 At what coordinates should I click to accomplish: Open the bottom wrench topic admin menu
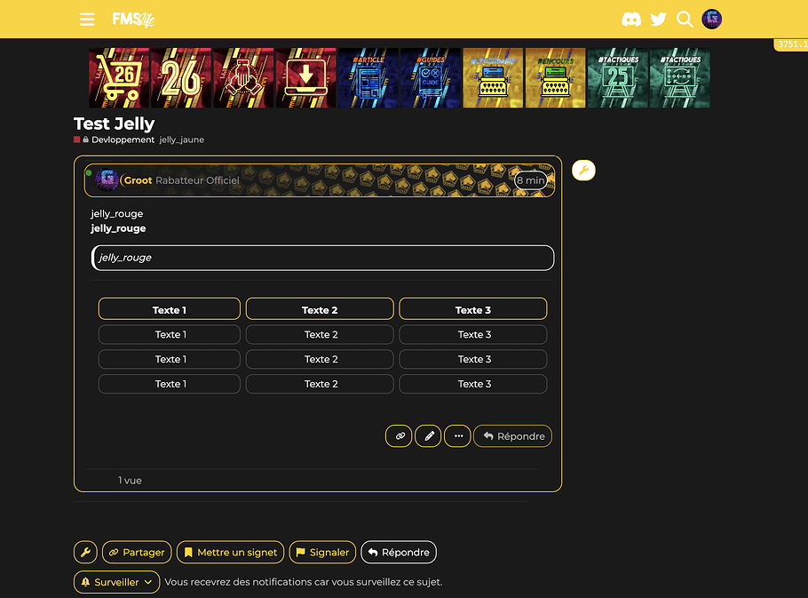85,552
